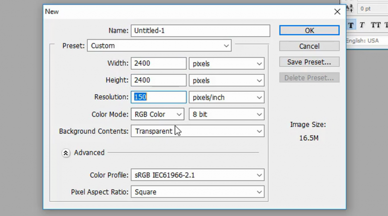Click the Save Preset button
388x216 pixels.
point(309,62)
